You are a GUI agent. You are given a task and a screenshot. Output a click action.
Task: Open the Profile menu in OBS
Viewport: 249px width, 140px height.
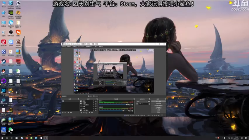(x=81, y=47)
